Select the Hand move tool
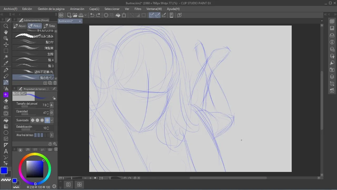Image resolution: width=337 pixels, height=190 pixels. click(6, 32)
